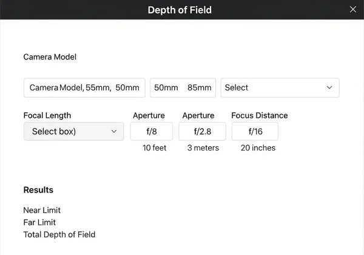Click the 20 inches text
The height and width of the screenshot is (255, 364).
coord(258,148)
